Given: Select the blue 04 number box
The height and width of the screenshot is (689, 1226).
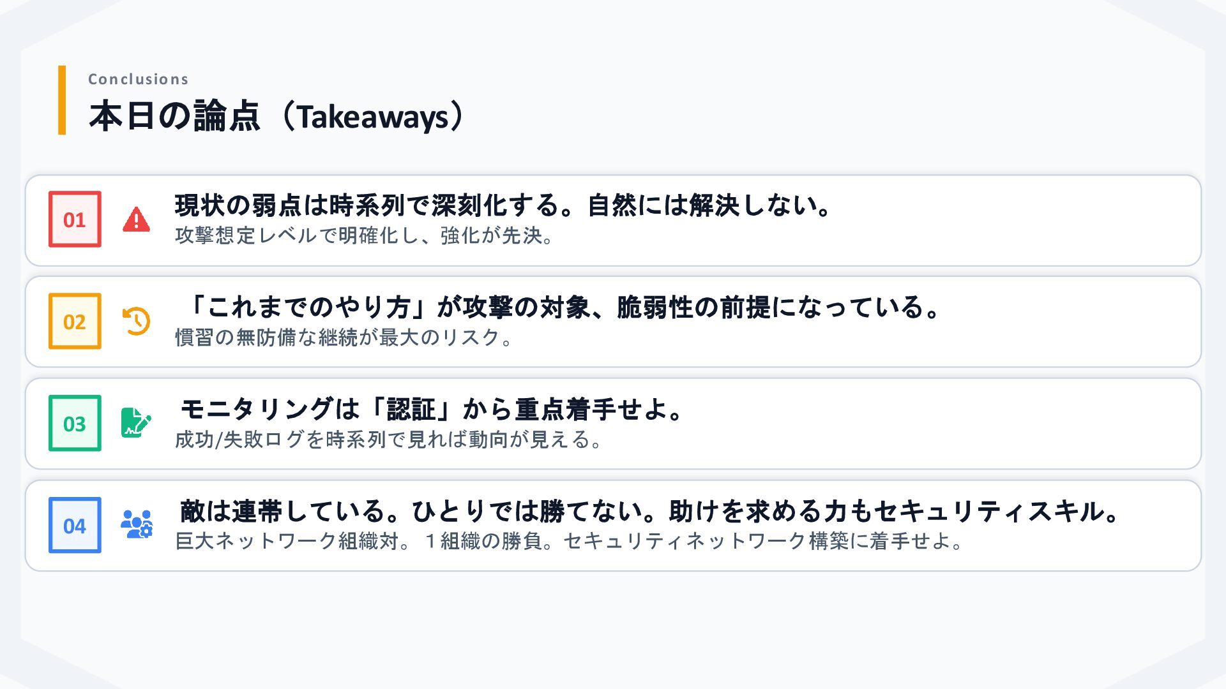Looking at the screenshot, I should [x=75, y=525].
